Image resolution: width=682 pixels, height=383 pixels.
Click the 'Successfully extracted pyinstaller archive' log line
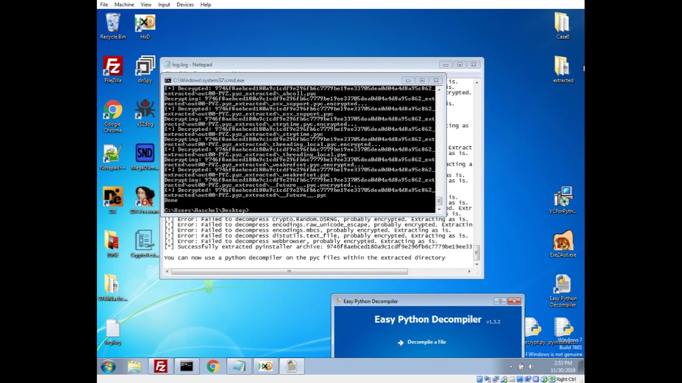(318, 247)
